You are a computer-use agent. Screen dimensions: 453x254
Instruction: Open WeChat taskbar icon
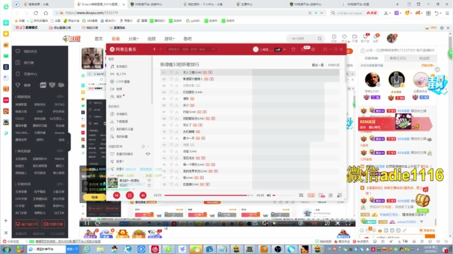(x=196, y=249)
